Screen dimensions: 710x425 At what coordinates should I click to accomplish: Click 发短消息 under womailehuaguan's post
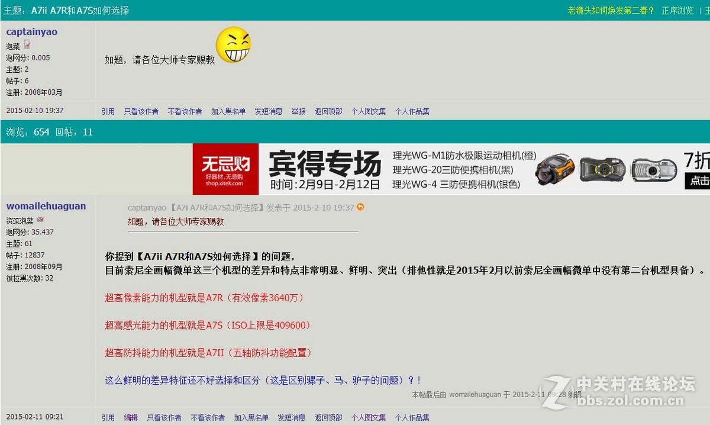click(x=292, y=417)
